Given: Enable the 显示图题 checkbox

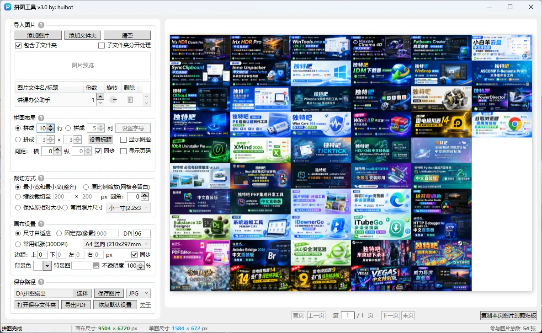Looking at the screenshot, I should [123, 140].
